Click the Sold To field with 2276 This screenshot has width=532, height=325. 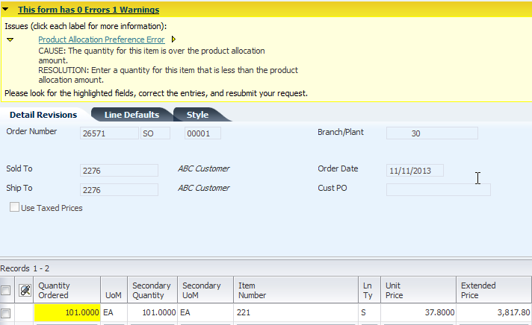(x=119, y=170)
